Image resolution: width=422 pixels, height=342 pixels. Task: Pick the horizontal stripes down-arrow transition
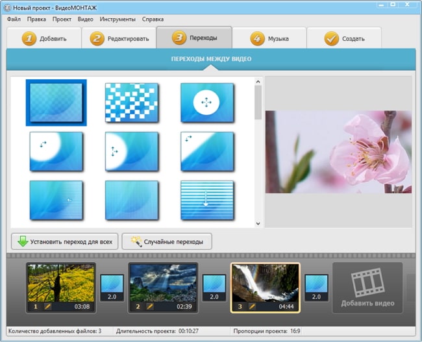[207, 201]
